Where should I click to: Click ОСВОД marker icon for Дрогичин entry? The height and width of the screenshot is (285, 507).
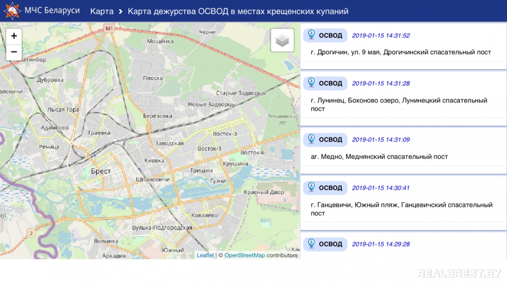tap(312, 35)
